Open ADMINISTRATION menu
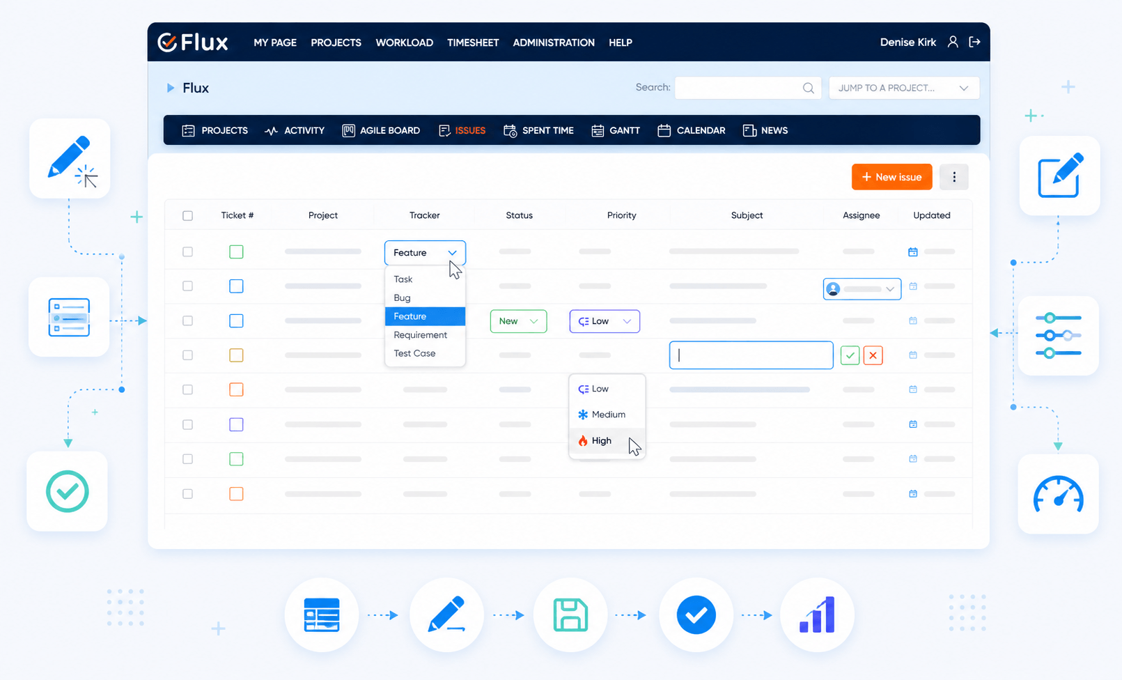 [x=554, y=42]
